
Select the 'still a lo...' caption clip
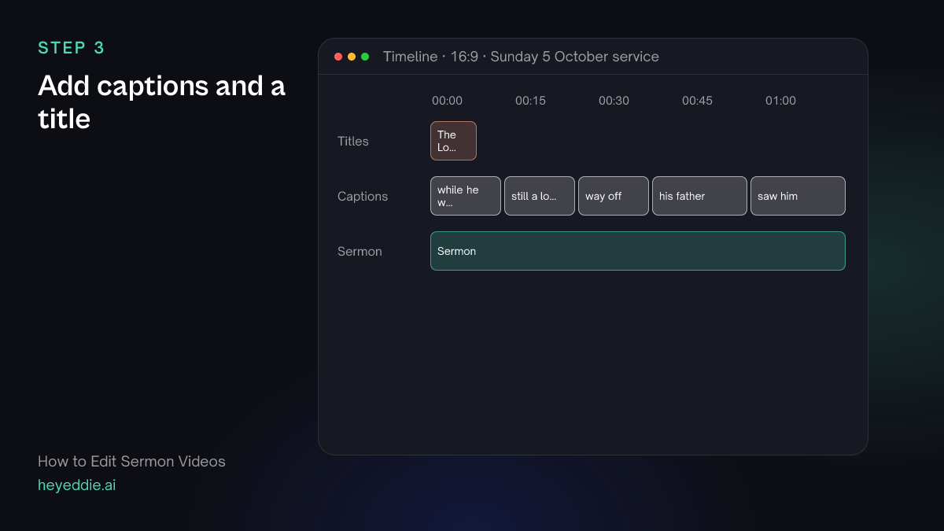click(540, 196)
